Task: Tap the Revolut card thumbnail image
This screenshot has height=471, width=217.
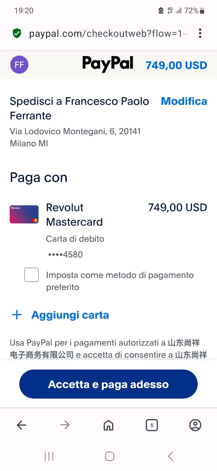Action: tap(24, 214)
